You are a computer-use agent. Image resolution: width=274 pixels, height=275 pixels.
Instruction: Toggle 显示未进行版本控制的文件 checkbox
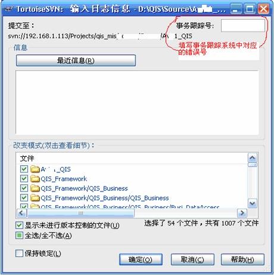19,225
